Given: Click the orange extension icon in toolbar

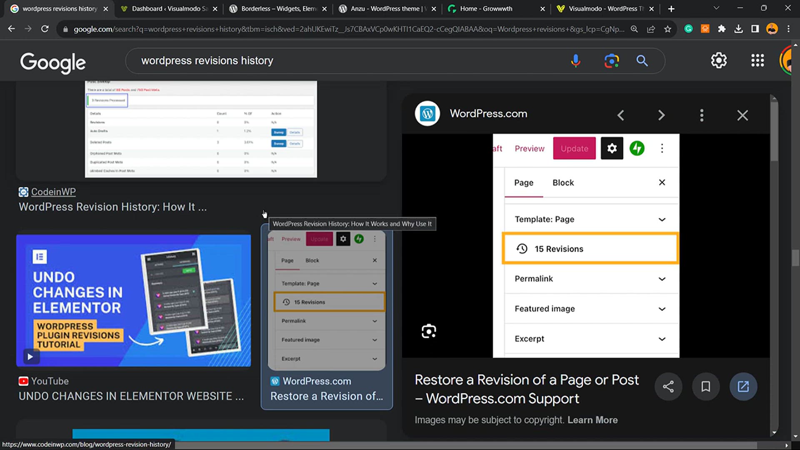Looking at the screenshot, I should tap(705, 29).
